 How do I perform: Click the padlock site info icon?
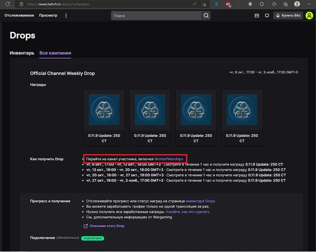21,4
